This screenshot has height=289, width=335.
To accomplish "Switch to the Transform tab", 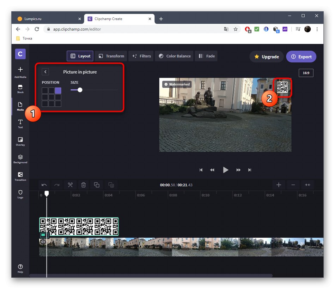I will click(x=111, y=56).
